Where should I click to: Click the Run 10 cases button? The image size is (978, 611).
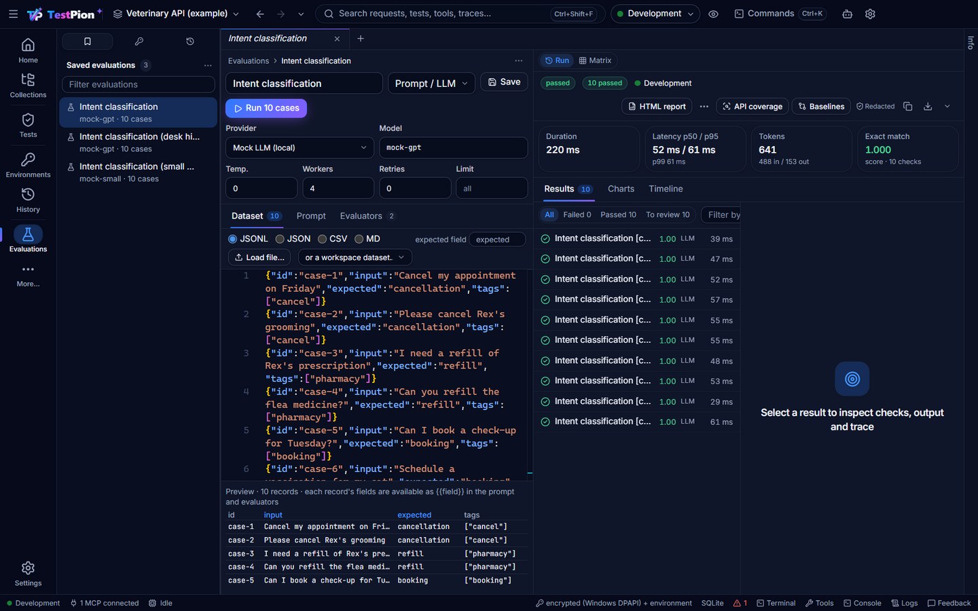[x=266, y=108]
